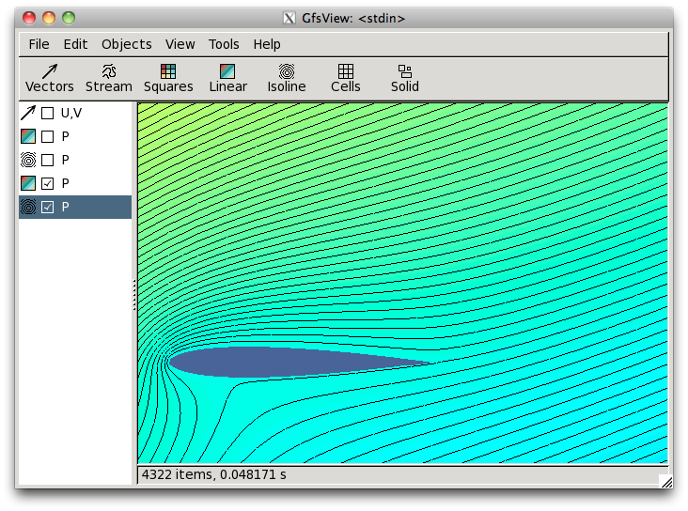Click icon of the unchecked Linear P row
The height and width of the screenshot is (511, 688).
point(28,136)
